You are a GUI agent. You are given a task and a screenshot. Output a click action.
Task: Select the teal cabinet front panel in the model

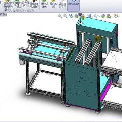[81, 85]
